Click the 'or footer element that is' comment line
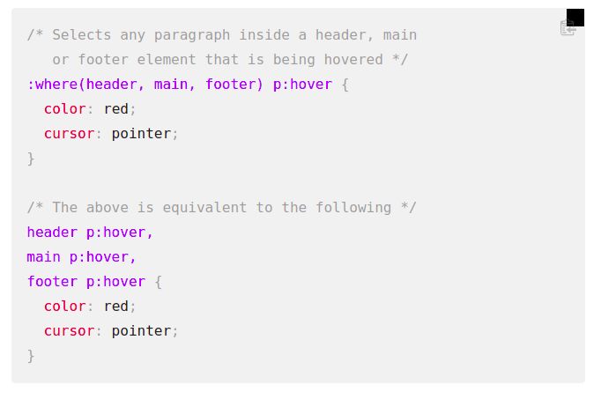 click(x=230, y=60)
